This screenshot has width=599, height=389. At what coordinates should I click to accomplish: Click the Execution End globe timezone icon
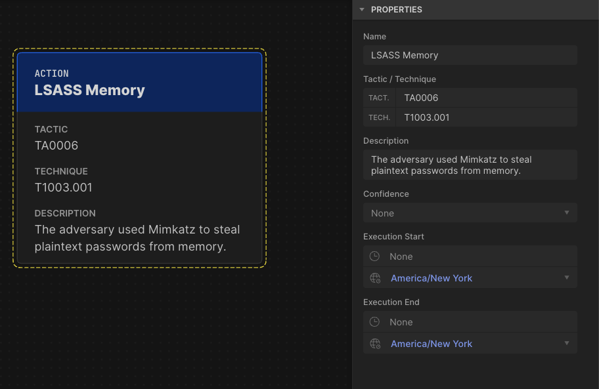point(375,344)
